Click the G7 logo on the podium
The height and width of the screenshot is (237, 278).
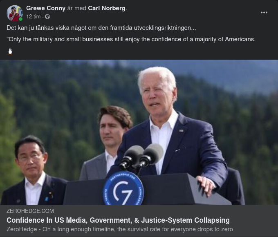123,188
